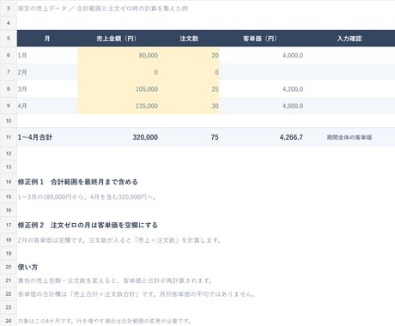395x326 pixels.
Task: Select the 2月 cell
Action: tap(47, 72)
